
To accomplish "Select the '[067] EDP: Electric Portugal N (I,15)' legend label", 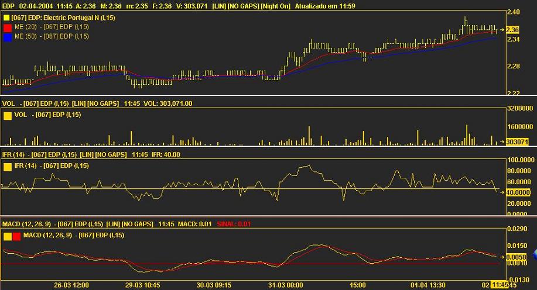I will click(63, 18).
